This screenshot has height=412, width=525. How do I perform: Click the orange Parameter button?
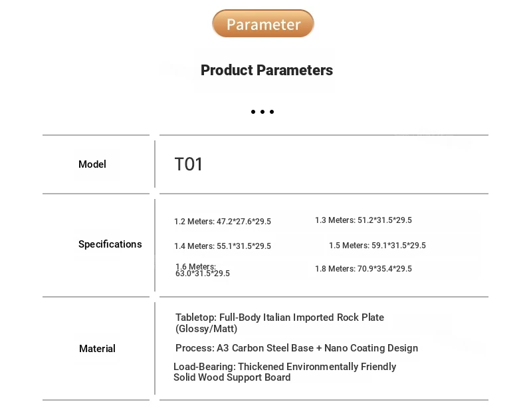tap(263, 23)
